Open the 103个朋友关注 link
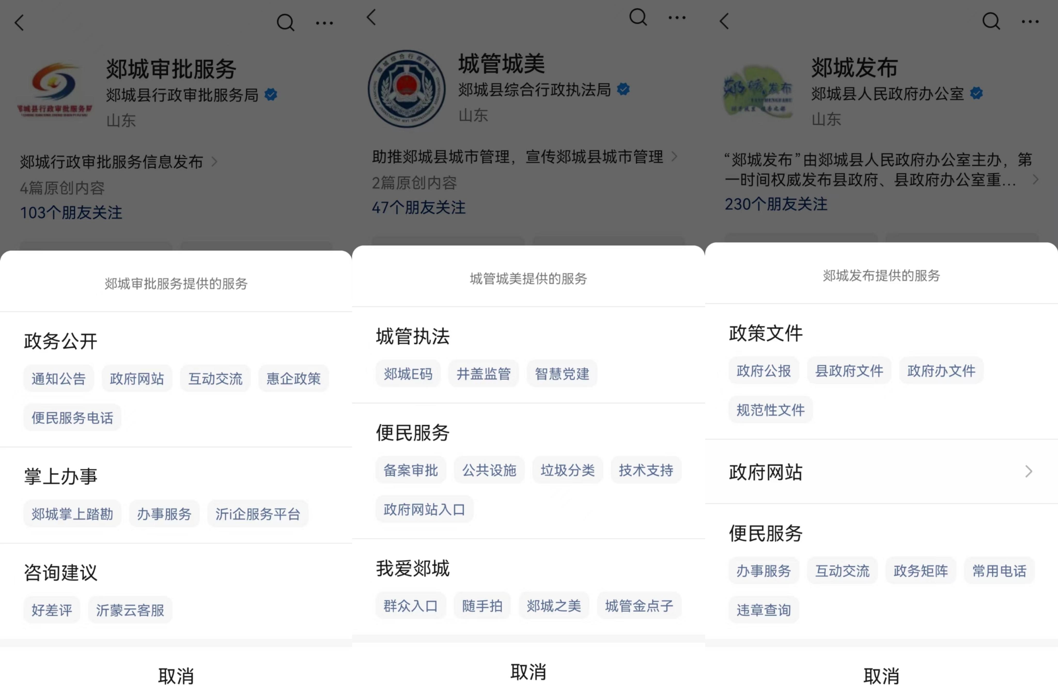The width and height of the screenshot is (1058, 697). [71, 213]
